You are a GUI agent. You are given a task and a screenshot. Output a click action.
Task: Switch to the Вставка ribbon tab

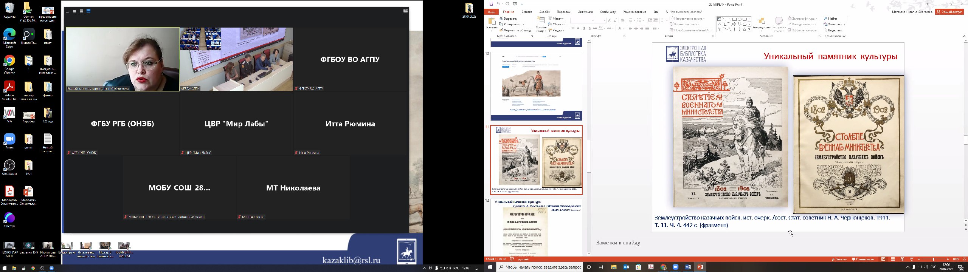[x=527, y=12]
